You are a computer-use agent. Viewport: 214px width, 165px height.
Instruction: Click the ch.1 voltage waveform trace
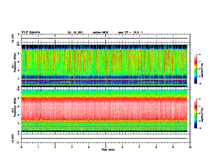tap(104, 38)
